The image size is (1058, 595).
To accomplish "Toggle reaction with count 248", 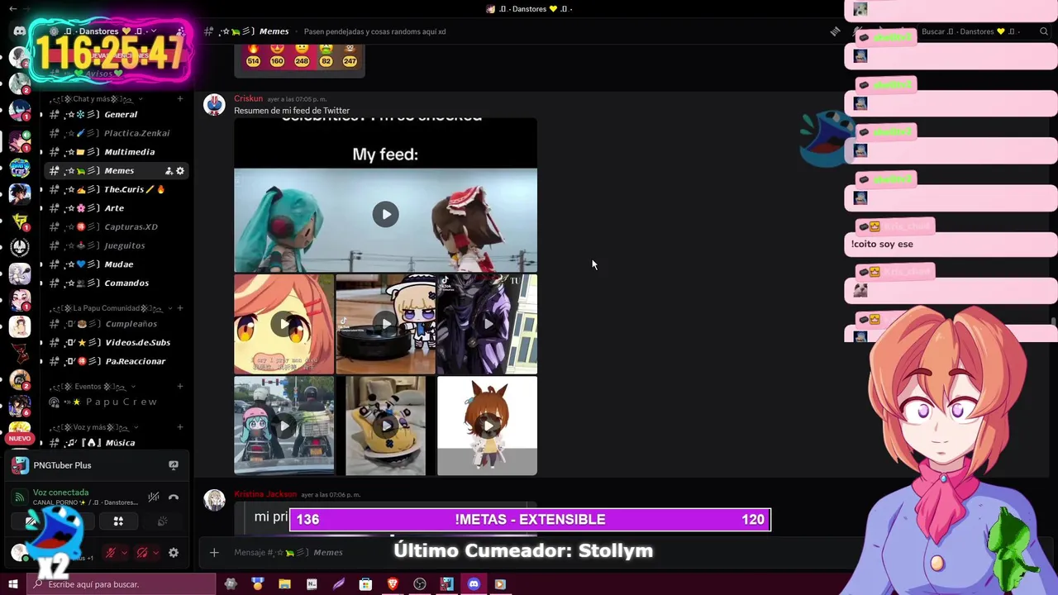I will click(302, 56).
